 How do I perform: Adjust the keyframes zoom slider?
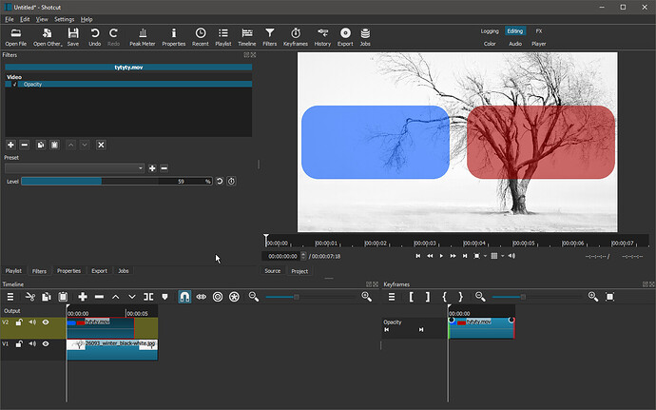[x=537, y=297]
